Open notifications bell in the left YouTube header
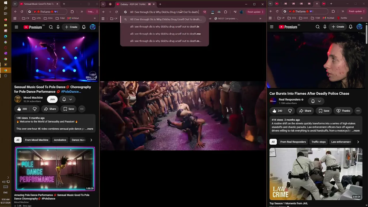The height and width of the screenshot is (207, 368). pyautogui.click(x=84, y=27)
